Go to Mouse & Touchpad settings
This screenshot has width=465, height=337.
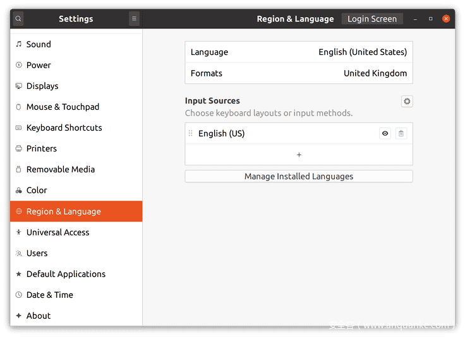coord(63,107)
